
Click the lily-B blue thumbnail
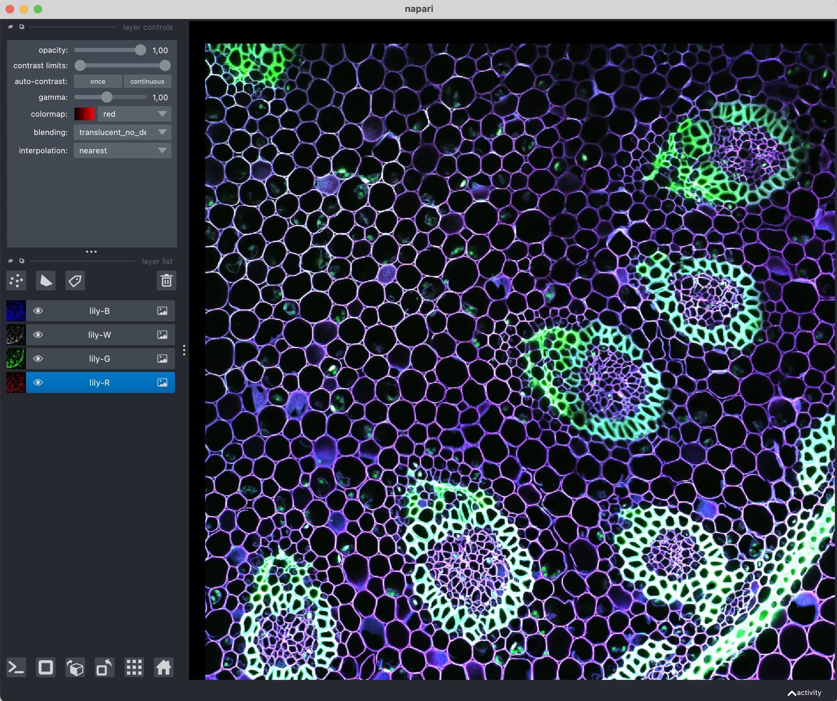pyautogui.click(x=16, y=311)
